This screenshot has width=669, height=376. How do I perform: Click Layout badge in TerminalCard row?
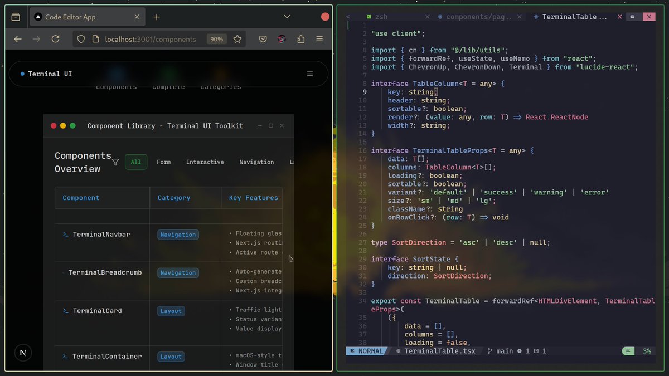pyautogui.click(x=171, y=311)
